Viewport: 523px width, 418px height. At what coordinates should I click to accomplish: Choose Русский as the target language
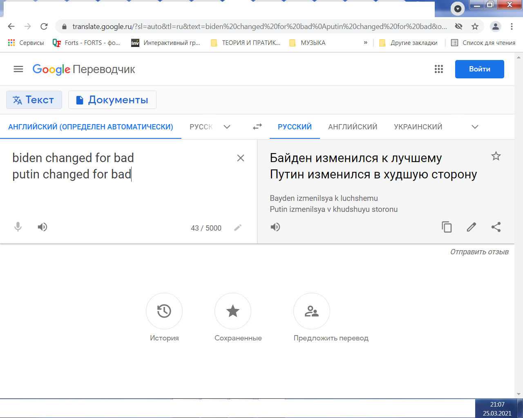pos(295,127)
